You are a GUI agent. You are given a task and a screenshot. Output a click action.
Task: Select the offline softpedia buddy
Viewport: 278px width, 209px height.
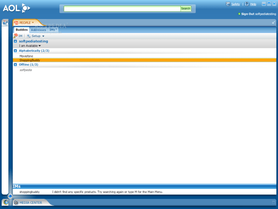tap(26, 70)
